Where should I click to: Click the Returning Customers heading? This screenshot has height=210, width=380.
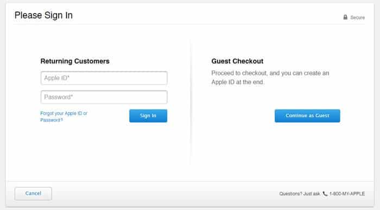coord(75,61)
